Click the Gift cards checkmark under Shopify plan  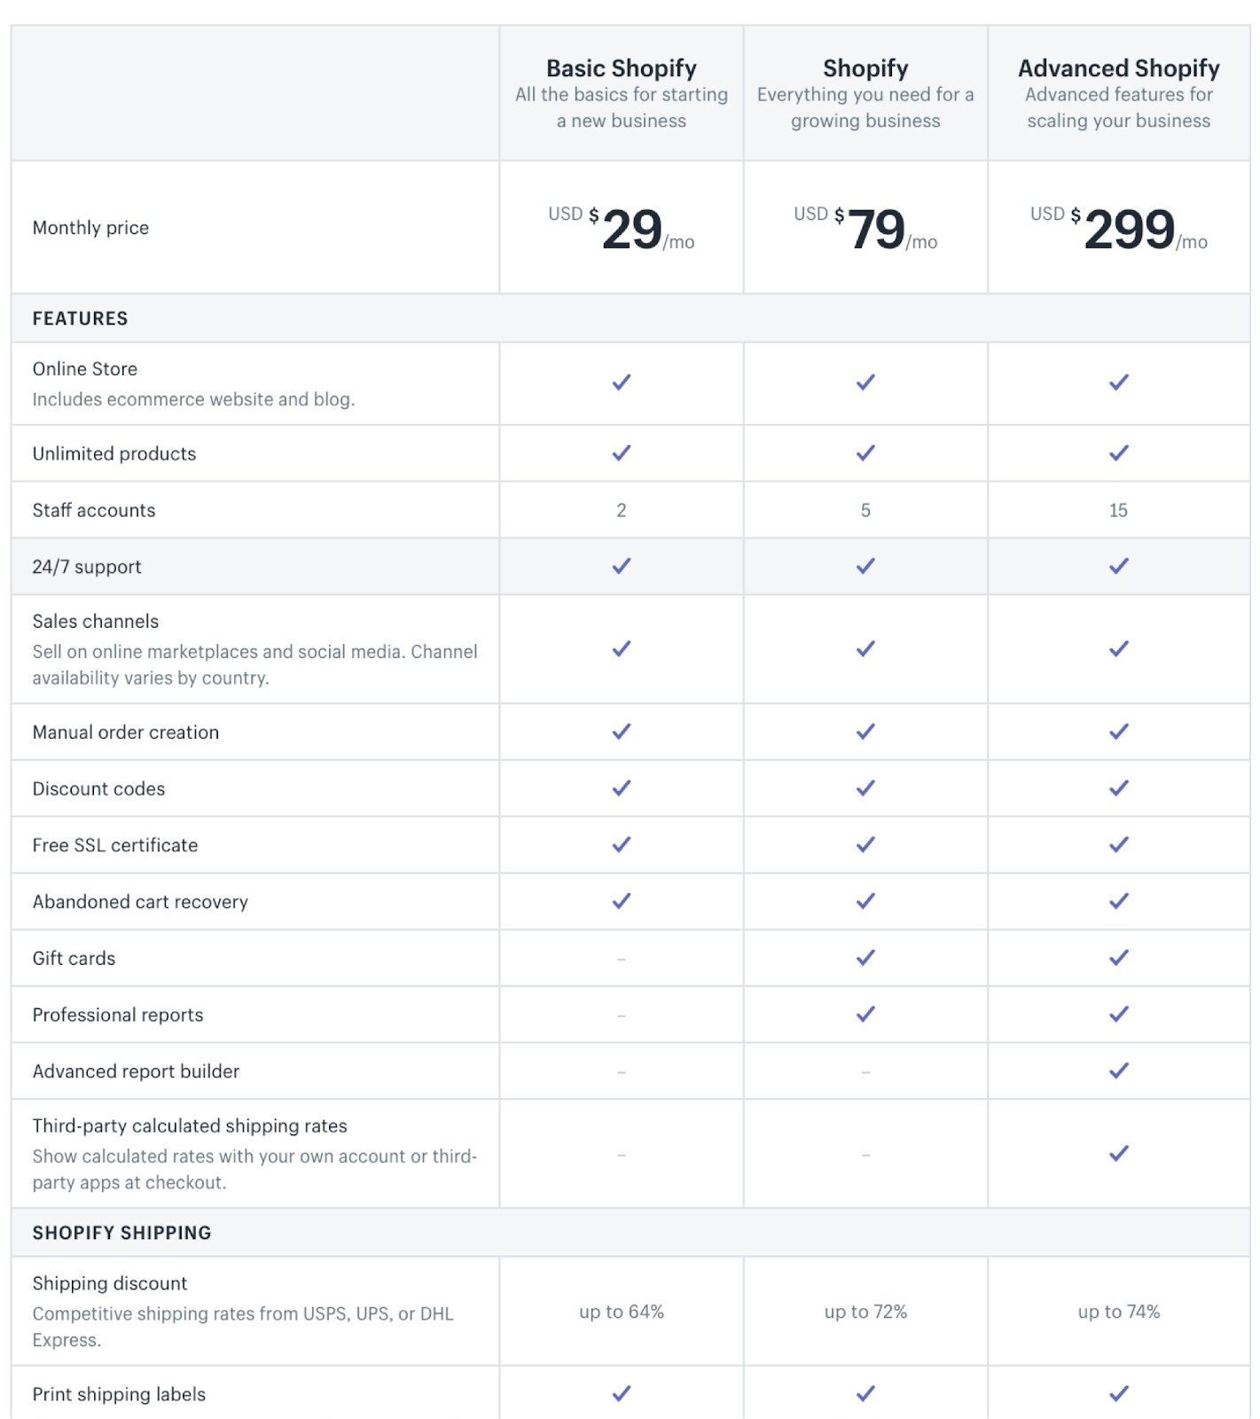[865, 958]
